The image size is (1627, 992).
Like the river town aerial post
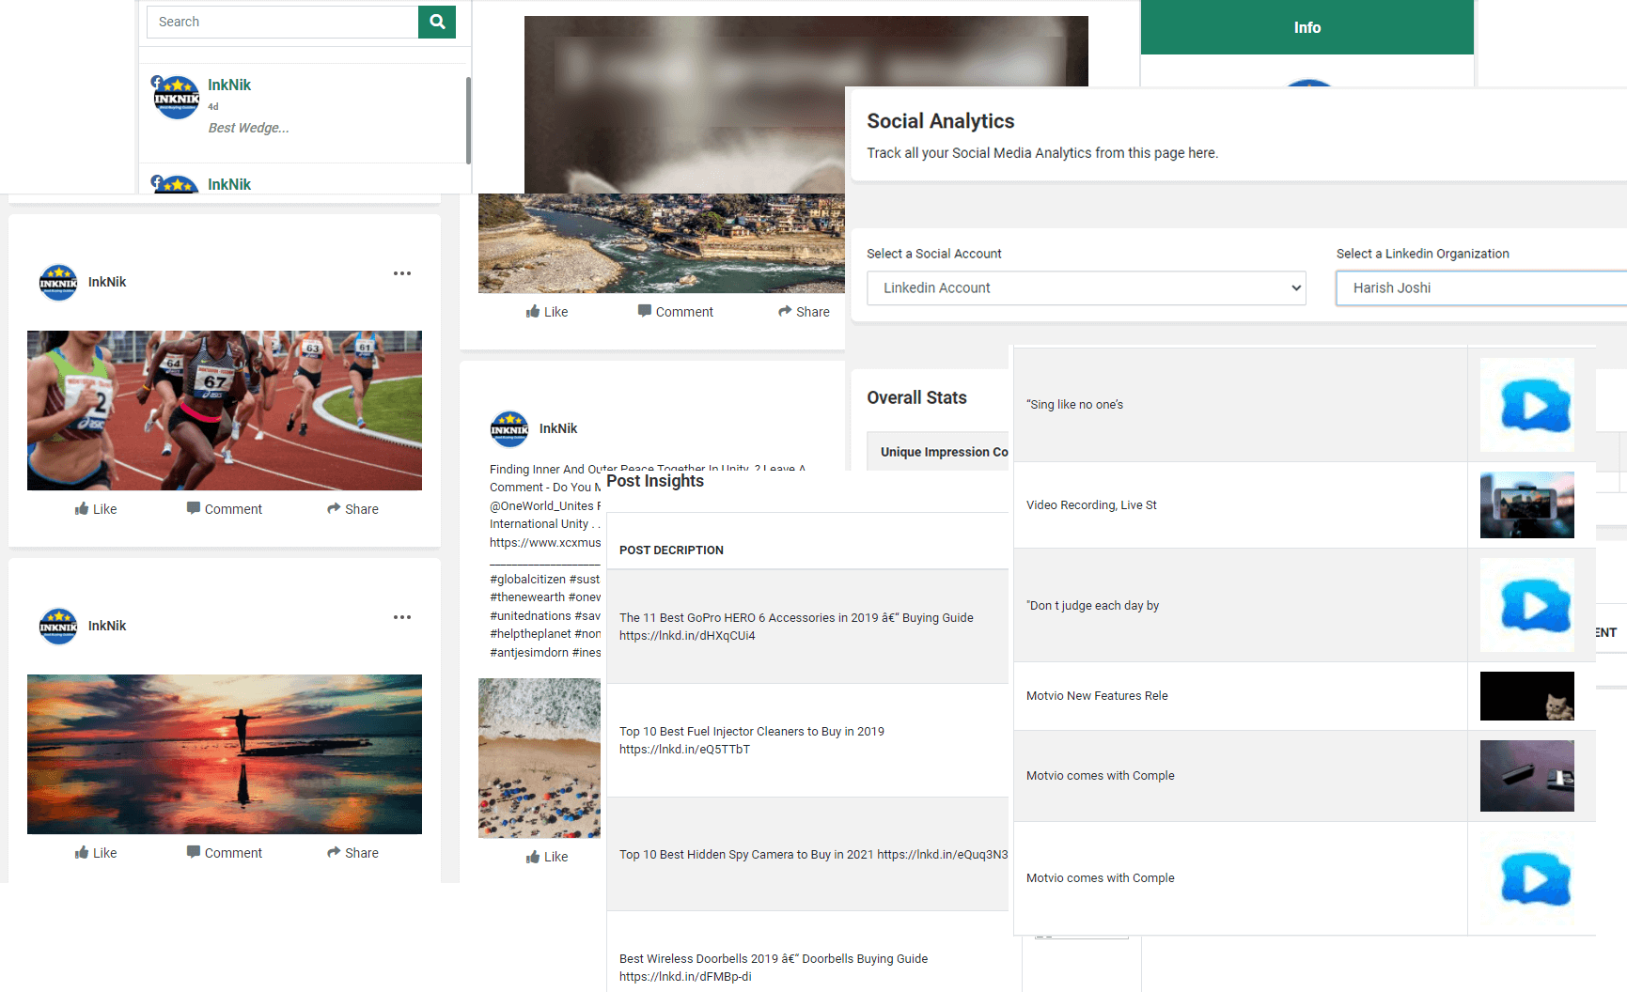(x=547, y=312)
